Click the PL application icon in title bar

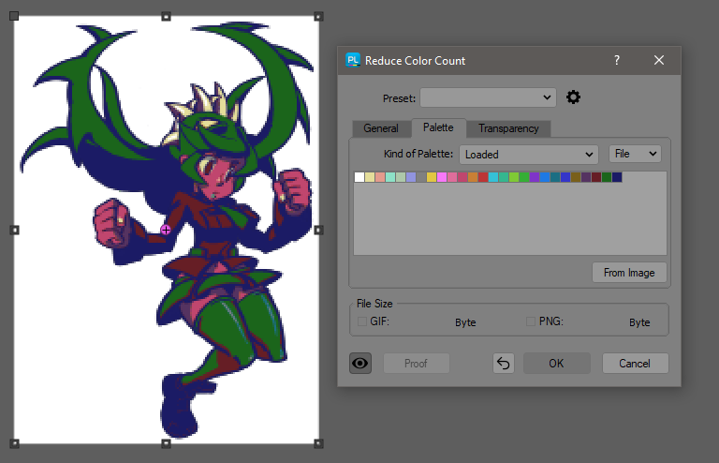[x=353, y=60]
